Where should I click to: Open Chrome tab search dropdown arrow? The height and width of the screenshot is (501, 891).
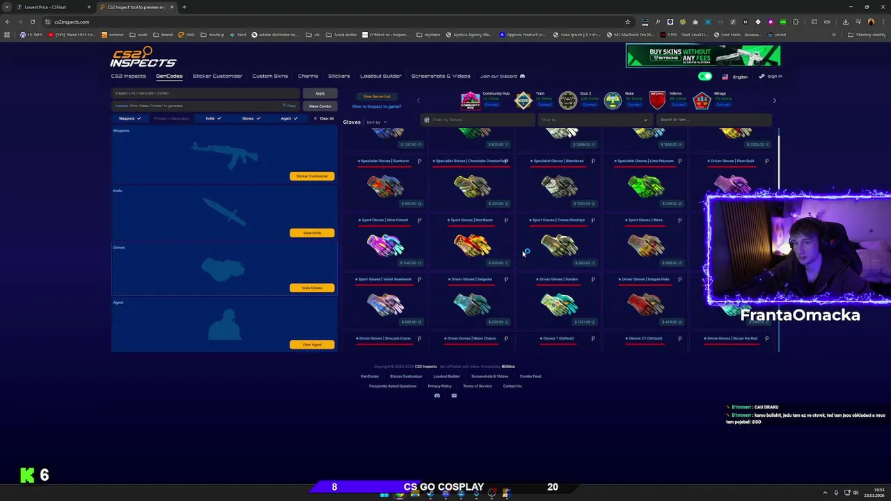(7, 7)
